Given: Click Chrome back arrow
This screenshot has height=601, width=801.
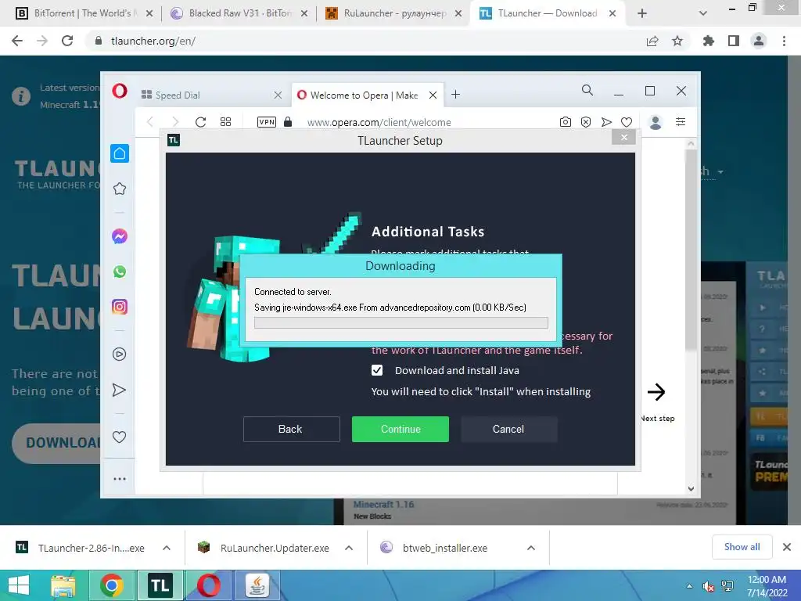Looking at the screenshot, I should point(17,41).
